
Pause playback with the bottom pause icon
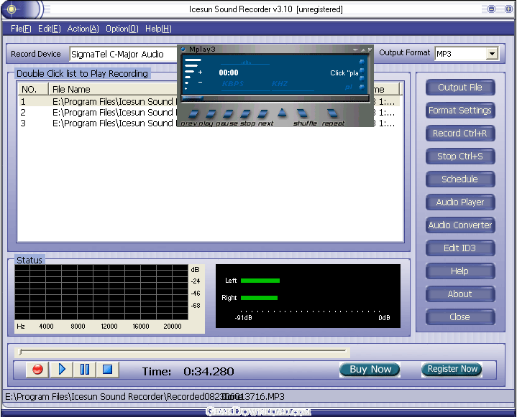click(x=84, y=370)
